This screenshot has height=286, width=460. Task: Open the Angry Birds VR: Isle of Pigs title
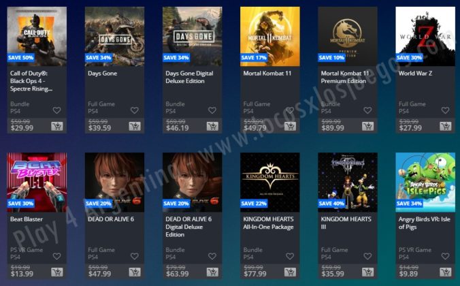click(424, 223)
